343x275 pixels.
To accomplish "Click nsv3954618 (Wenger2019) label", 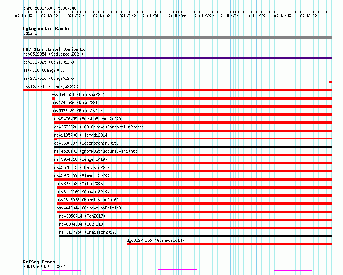I will [x=81, y=159].
